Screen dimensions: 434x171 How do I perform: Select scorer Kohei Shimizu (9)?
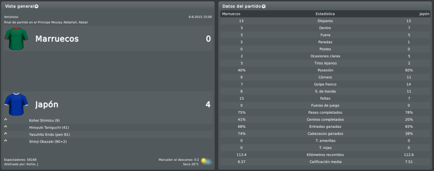[44, 121]
